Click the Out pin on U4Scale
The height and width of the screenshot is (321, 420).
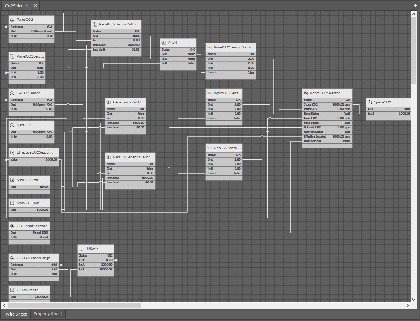[116, 260]
